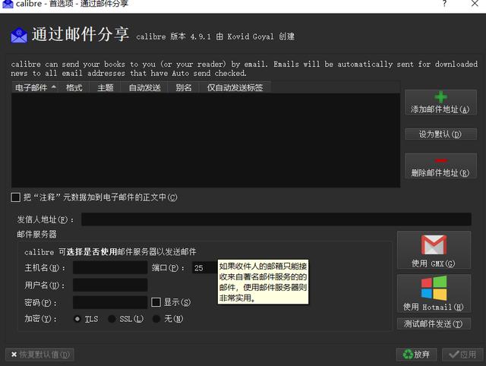Select no encryption radio button (无)

(x=156, y=319)
